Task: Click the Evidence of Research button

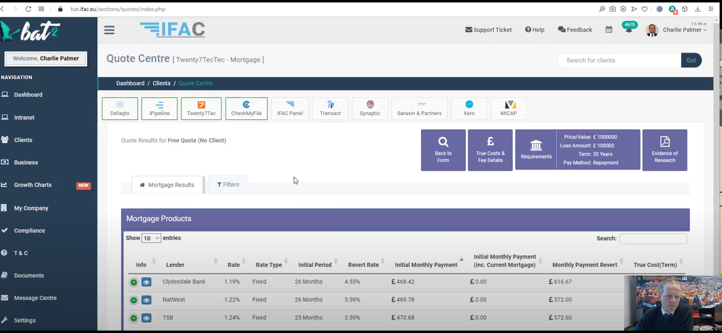Action: [664, 150]
